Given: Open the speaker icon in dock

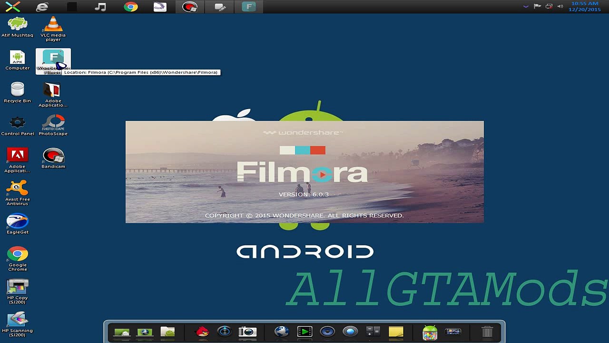Looking at the screenshot, I should click(327, 332).
